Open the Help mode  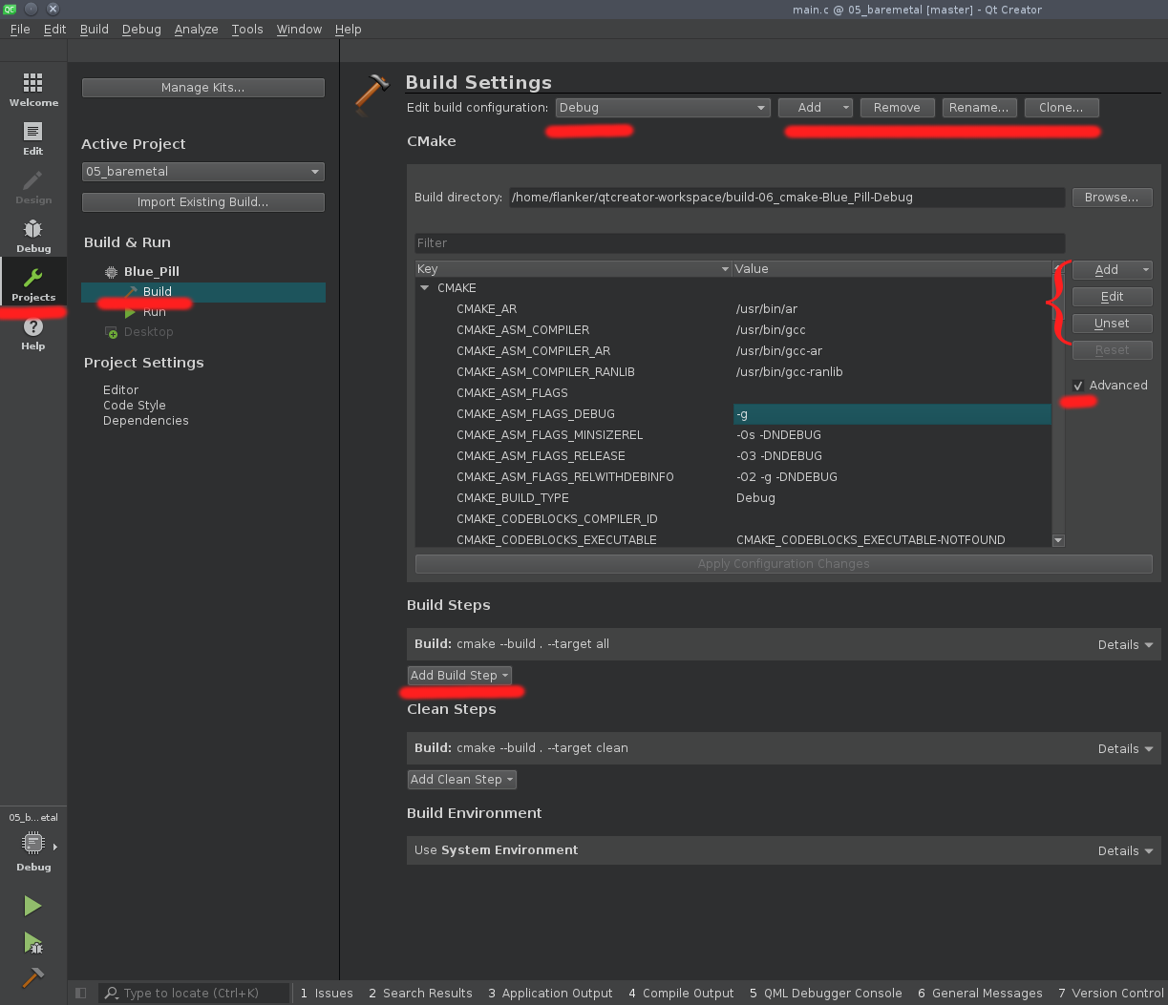(x=32, y=333)
